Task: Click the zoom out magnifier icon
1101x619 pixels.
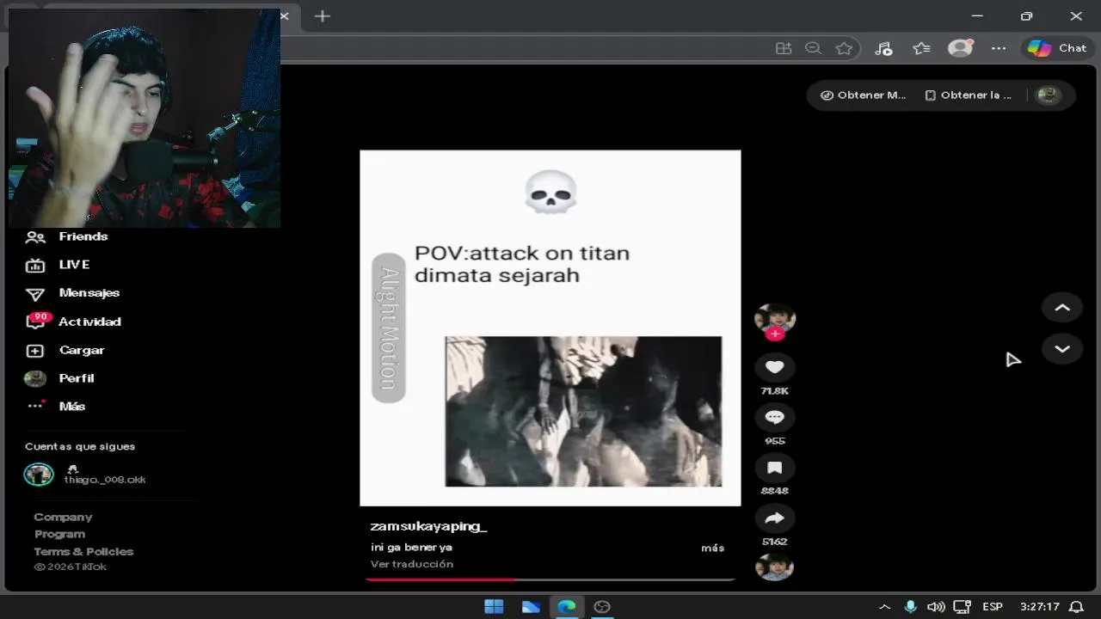Action: coord(814,48)
